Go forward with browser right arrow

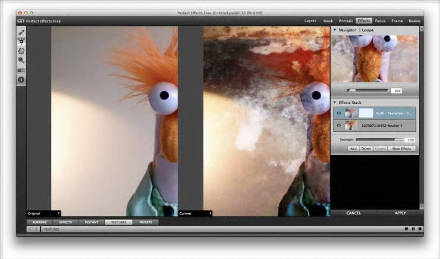coord(37,229)
